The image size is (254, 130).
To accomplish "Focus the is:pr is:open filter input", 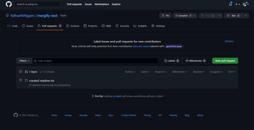I will coord(95,61).
